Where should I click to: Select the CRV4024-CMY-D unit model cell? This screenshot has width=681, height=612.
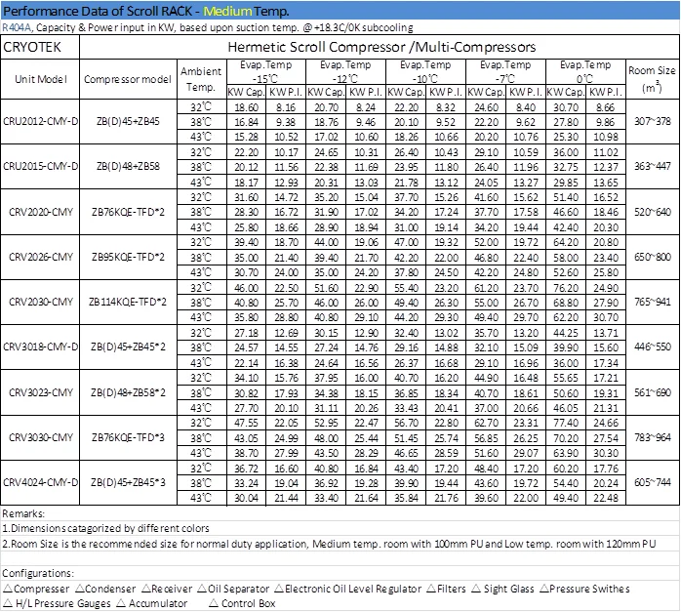(40, 482)
